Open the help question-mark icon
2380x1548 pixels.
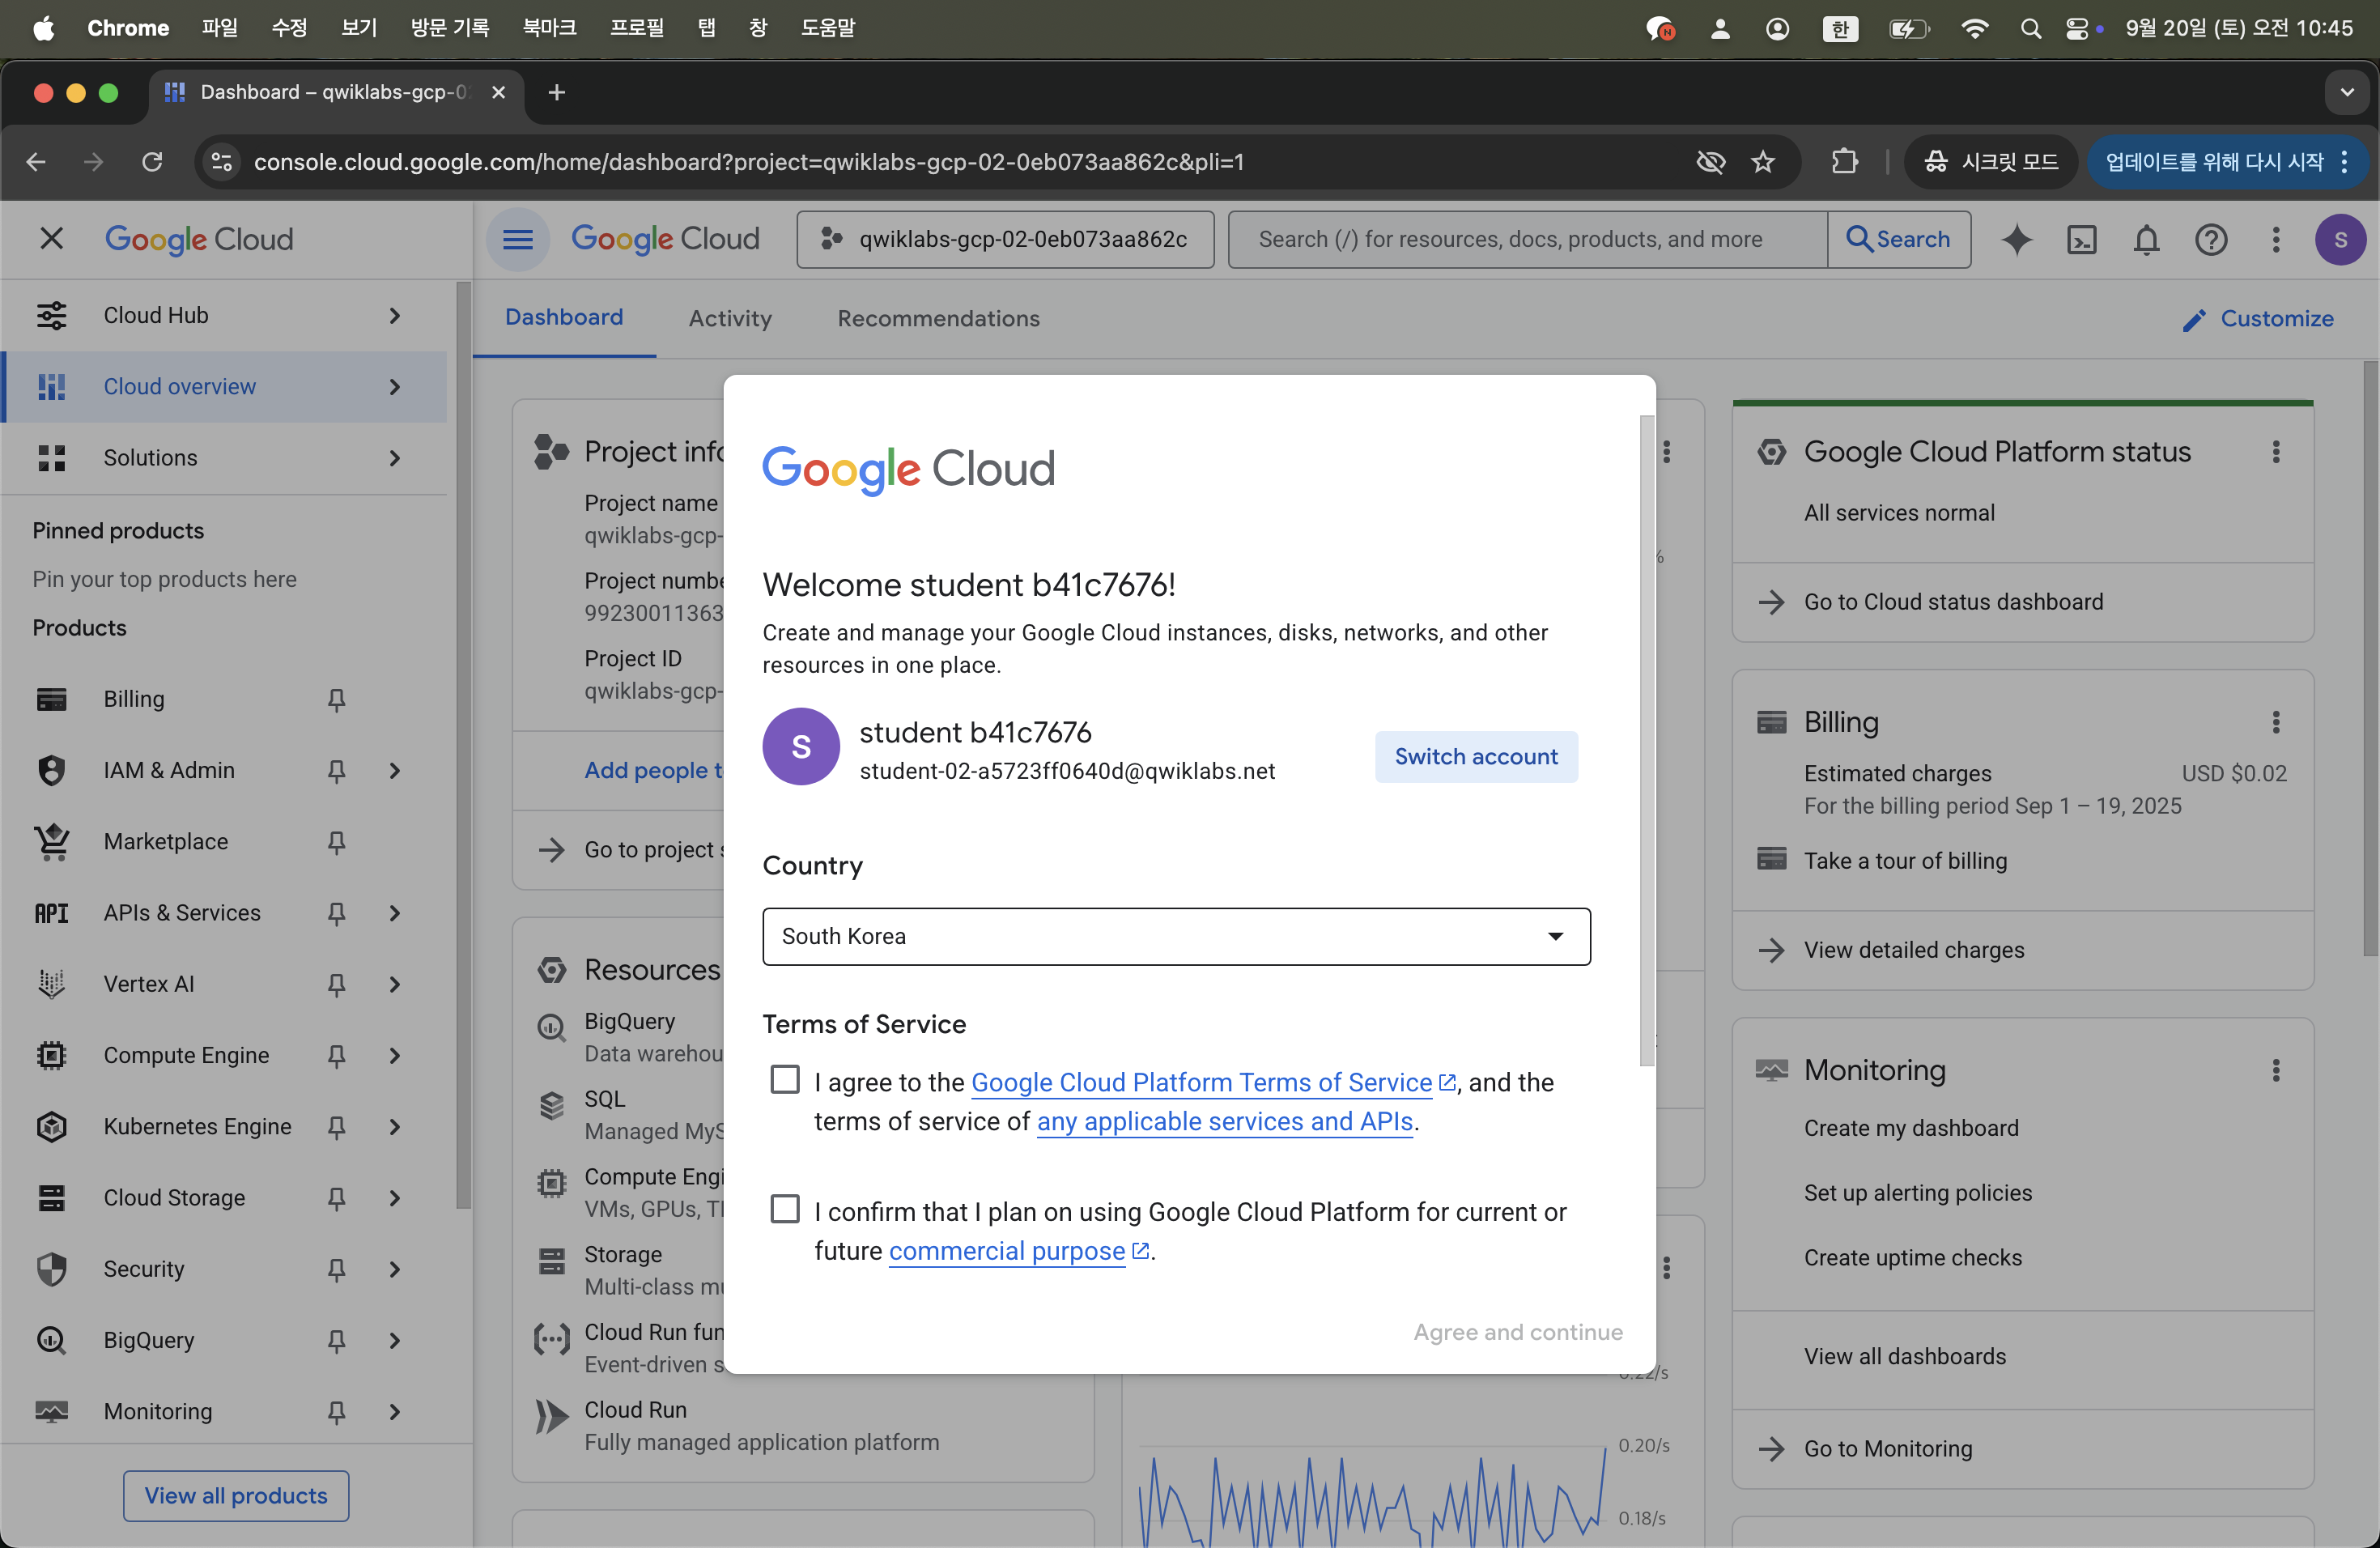tap(2210, 240)
